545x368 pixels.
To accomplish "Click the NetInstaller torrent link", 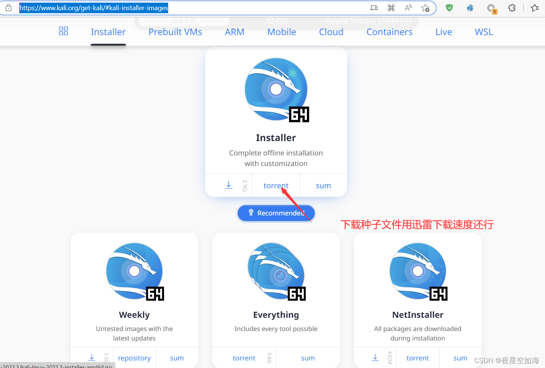I will (418, 358).
